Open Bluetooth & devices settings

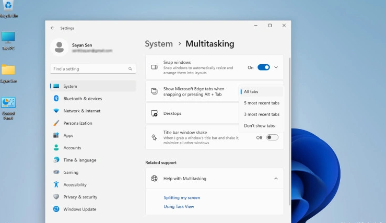pos(83,99)
